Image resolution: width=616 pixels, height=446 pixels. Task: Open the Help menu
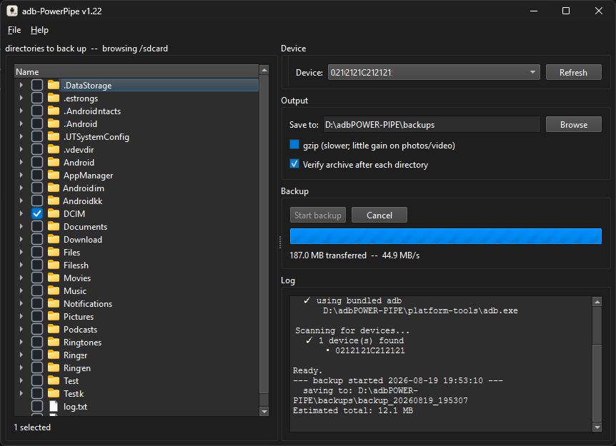39,30
